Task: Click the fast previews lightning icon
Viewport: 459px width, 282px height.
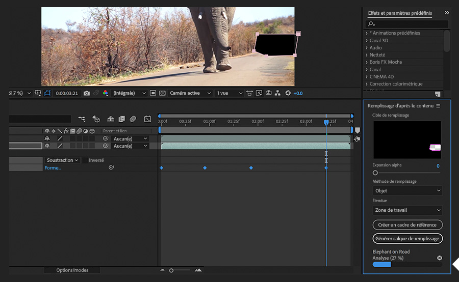Action: click(x=259, y=93)
